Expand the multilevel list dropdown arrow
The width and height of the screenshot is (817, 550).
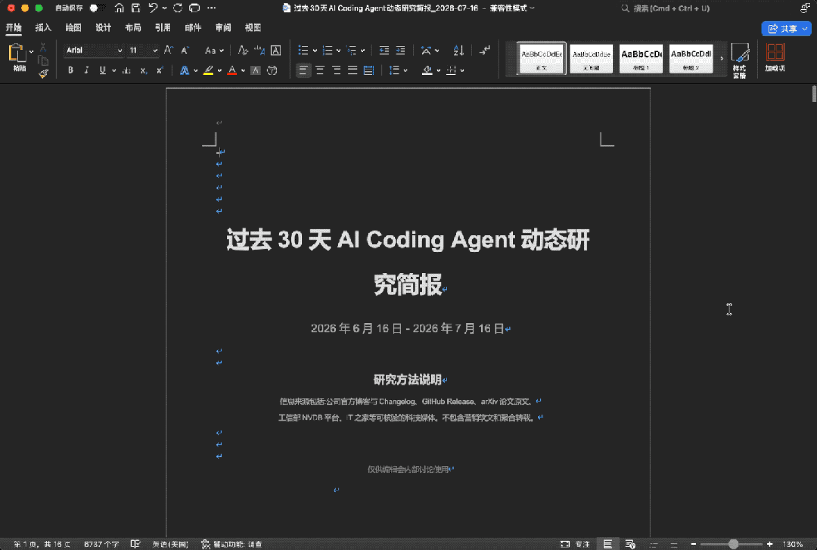363,51
